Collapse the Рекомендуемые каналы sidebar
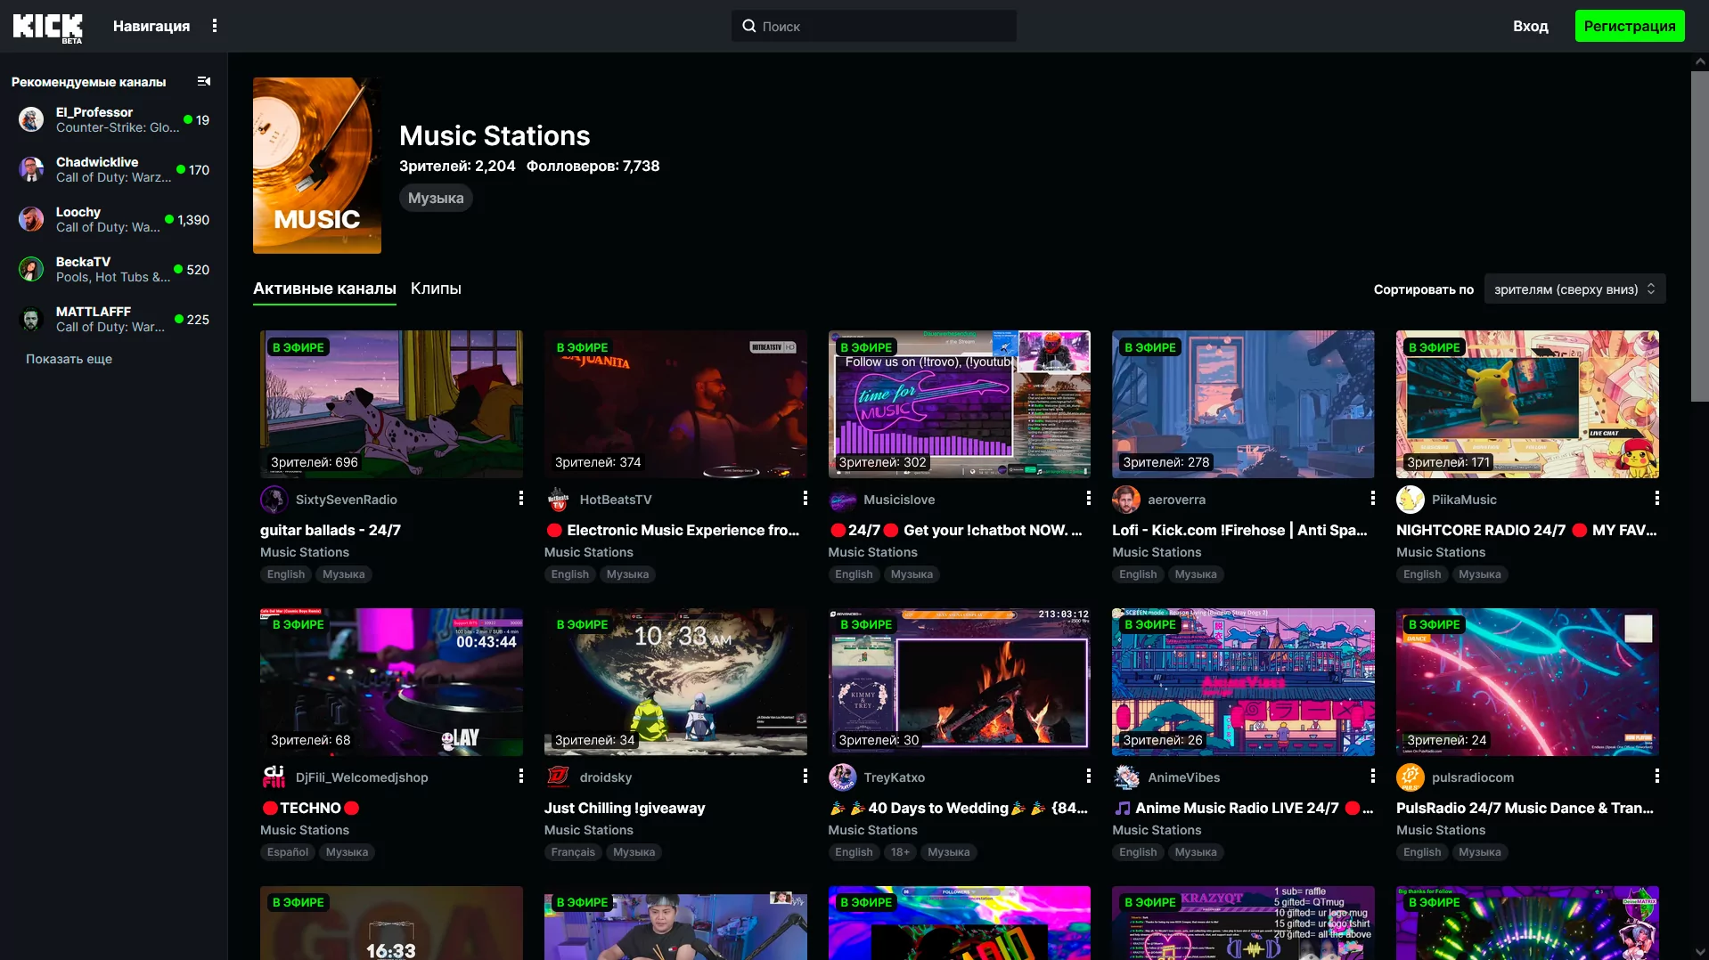Screen dimensions: 1709x960 click(x=204, y=81)
